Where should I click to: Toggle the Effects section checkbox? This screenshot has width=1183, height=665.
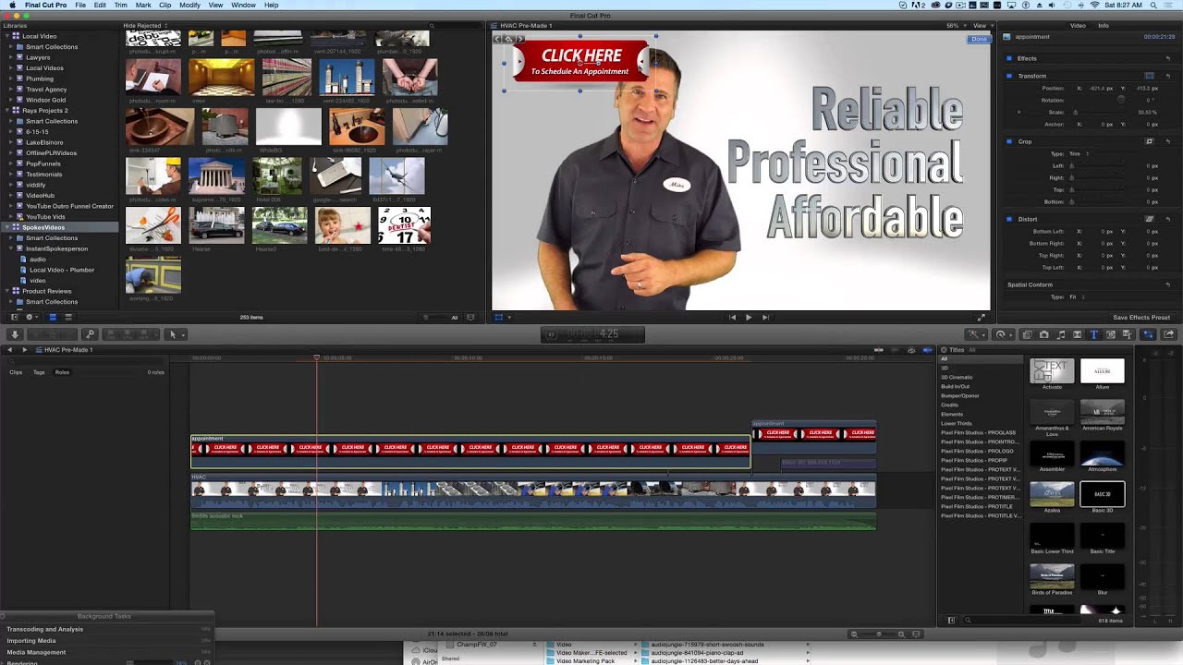click(1009, 58)
